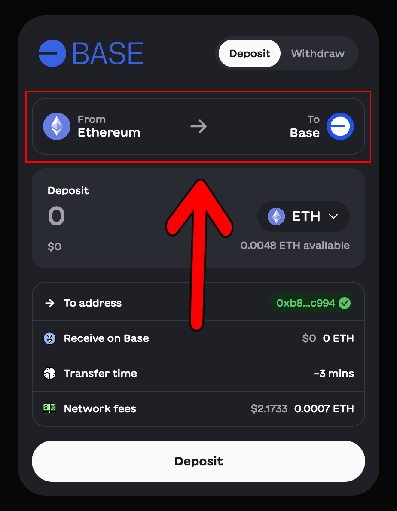Expand token list via chevron arrow
The height and width of the screenshot is (511, 397).
333,216
